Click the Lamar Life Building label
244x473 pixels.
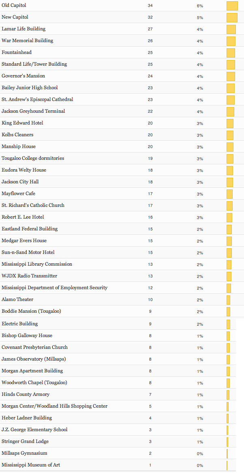pyautogui.click(x=24, y=29)
